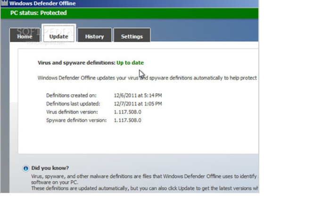Click the 'Did you know?' heading
The width and height of the screenshot is (330, 206).
click(x=50, y=168)
